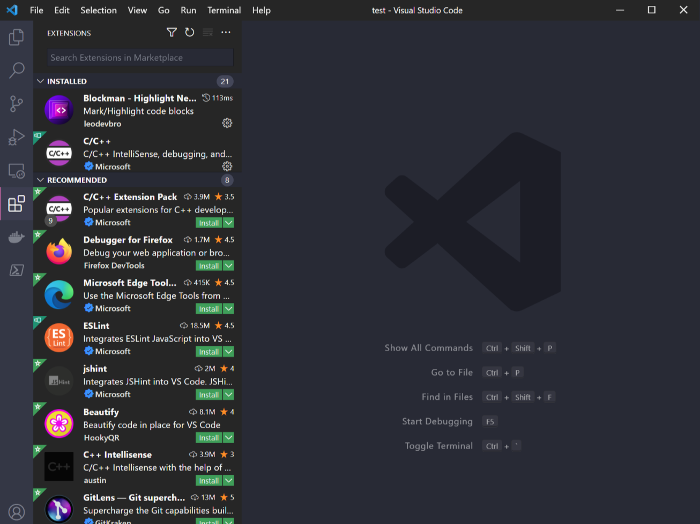The height and width of the screenshot is (524, 700).
Task: Collapse the INSTALLED section
Action: [x=40, y=81]
